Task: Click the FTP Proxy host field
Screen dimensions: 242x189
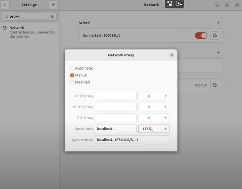Action: click(x=116, y=118)
